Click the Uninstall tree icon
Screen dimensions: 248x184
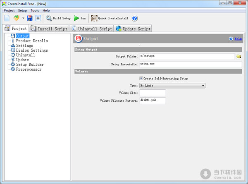13,55
